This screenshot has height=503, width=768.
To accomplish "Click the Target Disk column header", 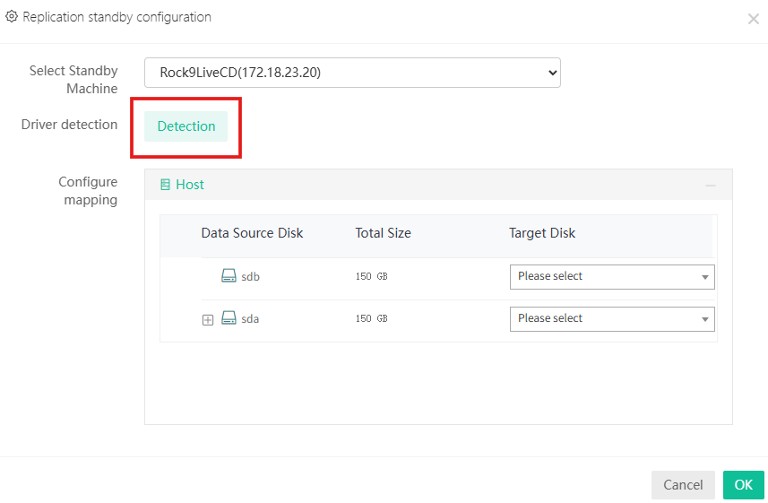I will point(542,233).
